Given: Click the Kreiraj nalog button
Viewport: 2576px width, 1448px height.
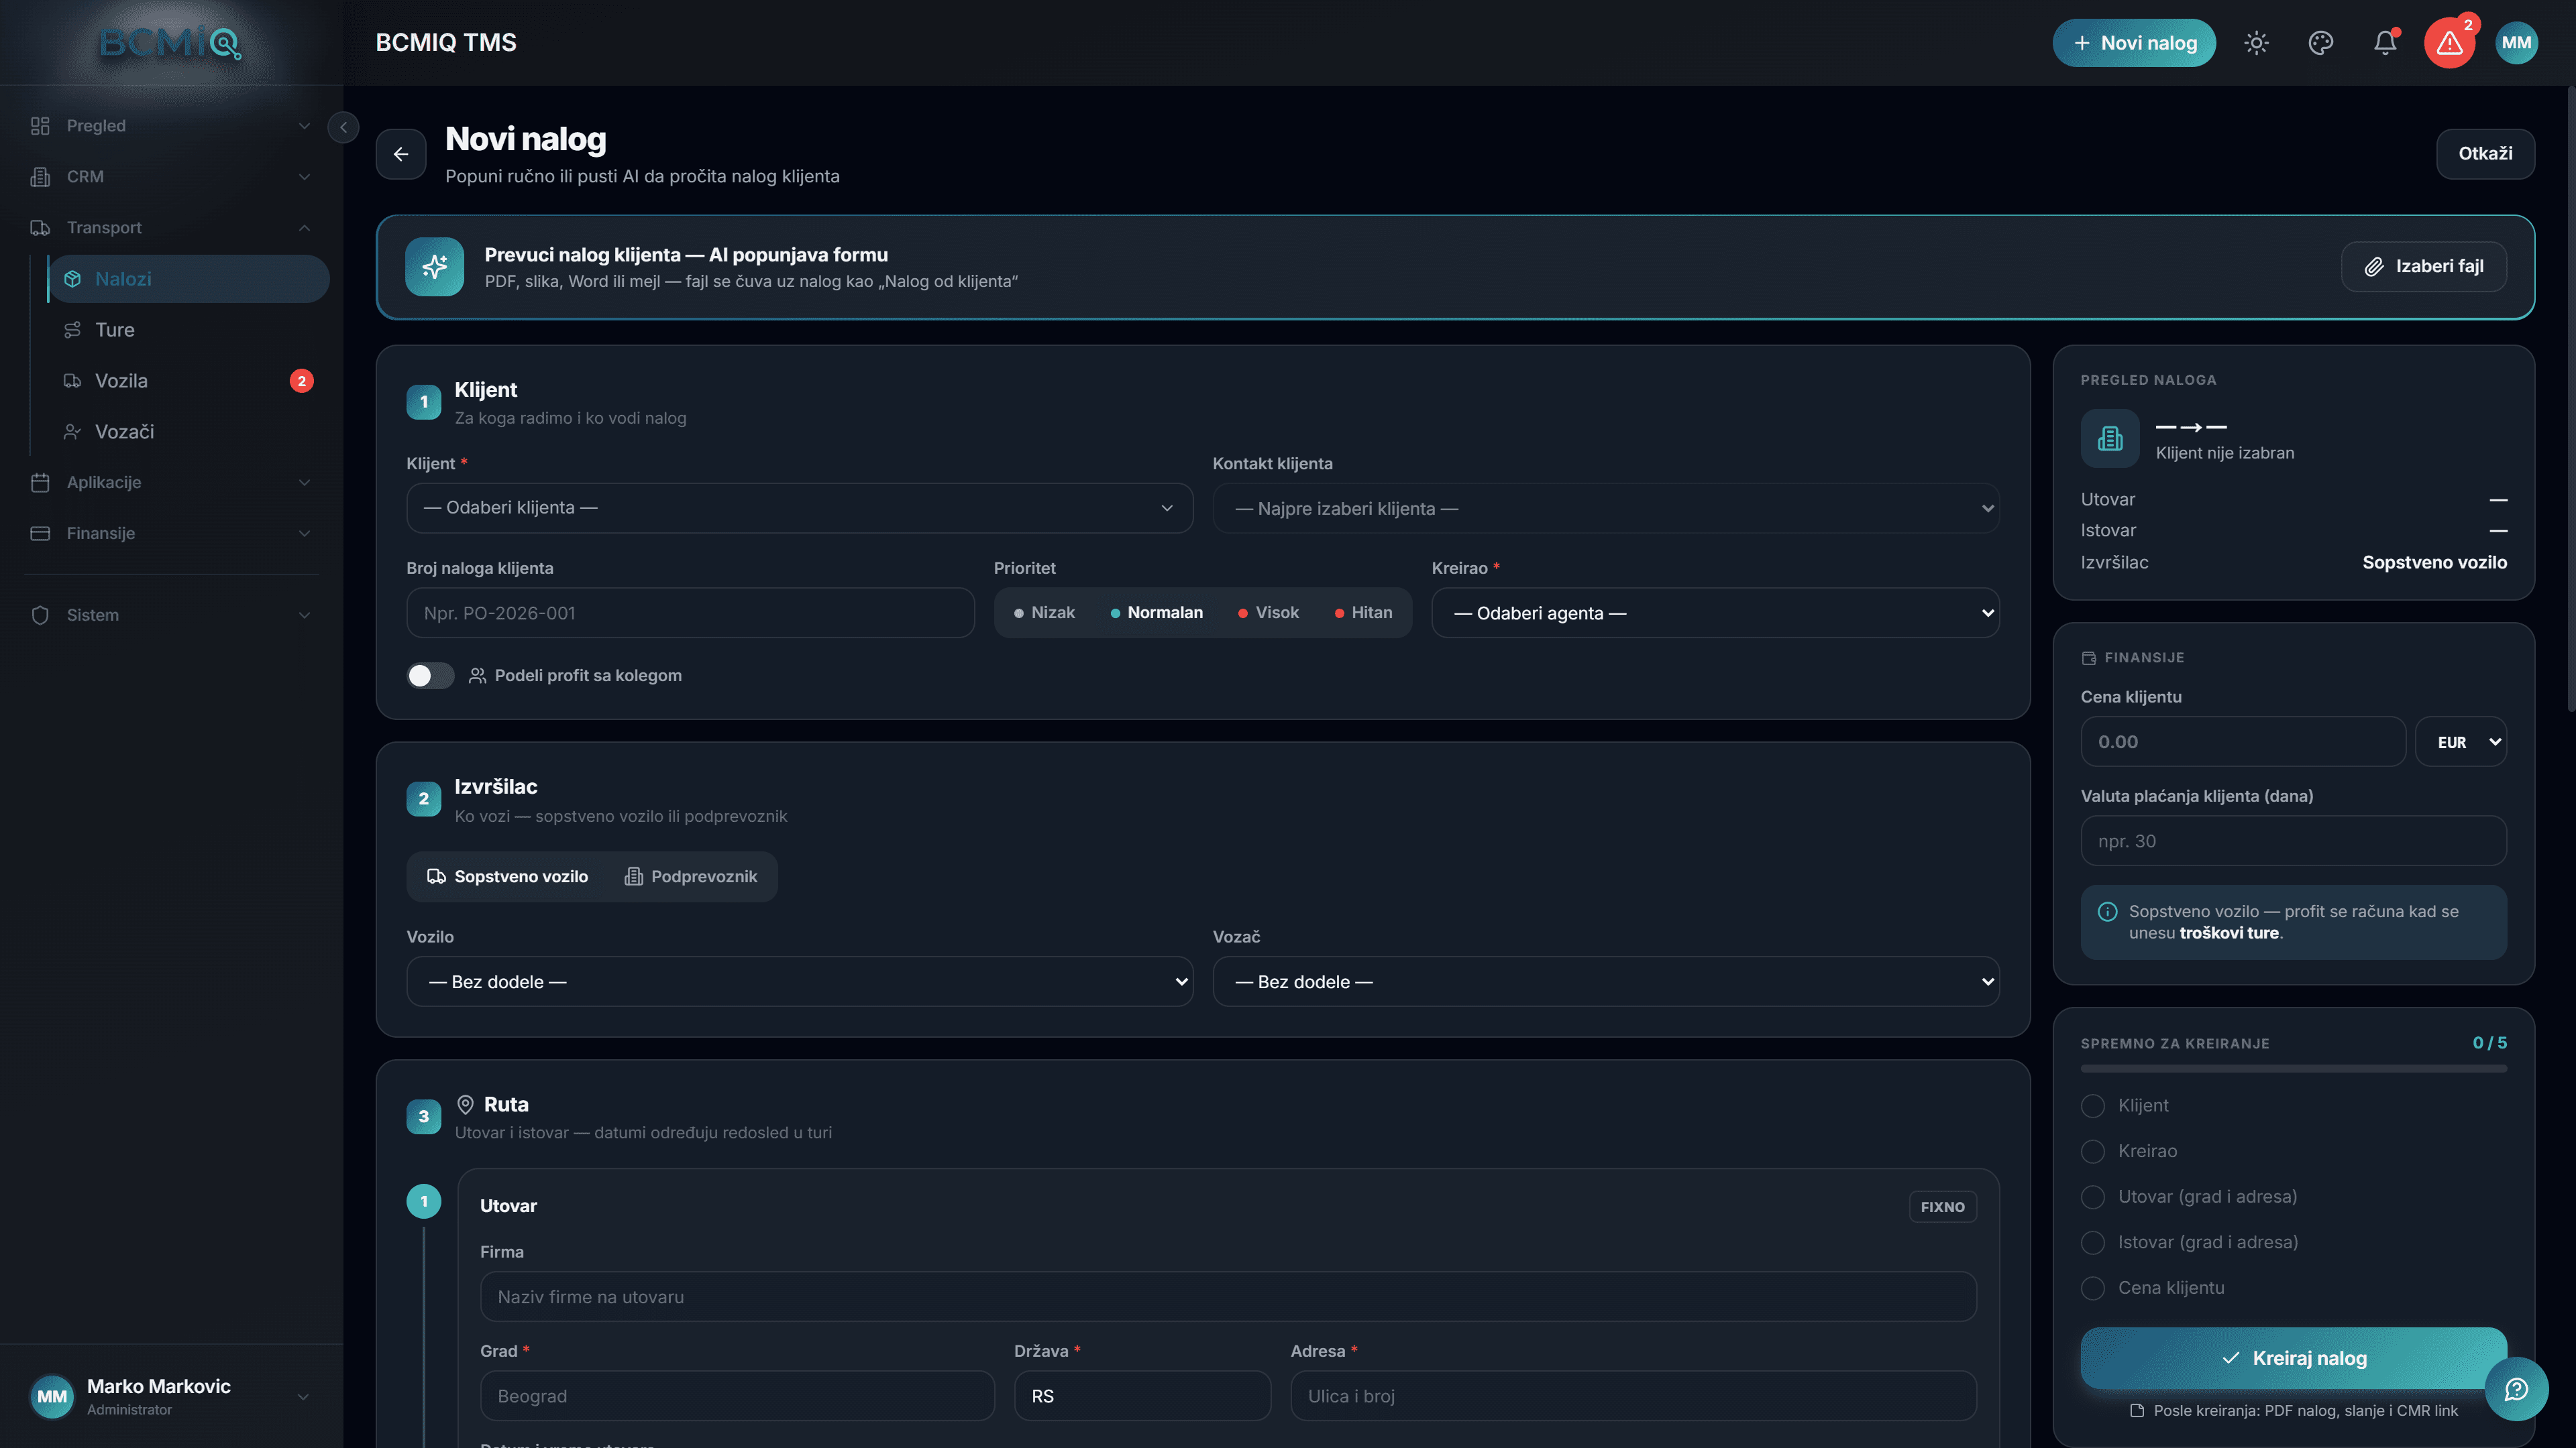Looking at the screenshot, I should pyautogui.click(x=2293, y=1358).
